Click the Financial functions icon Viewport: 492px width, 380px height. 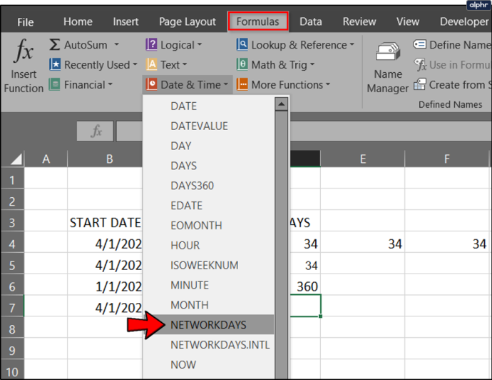tap(55, 84)
